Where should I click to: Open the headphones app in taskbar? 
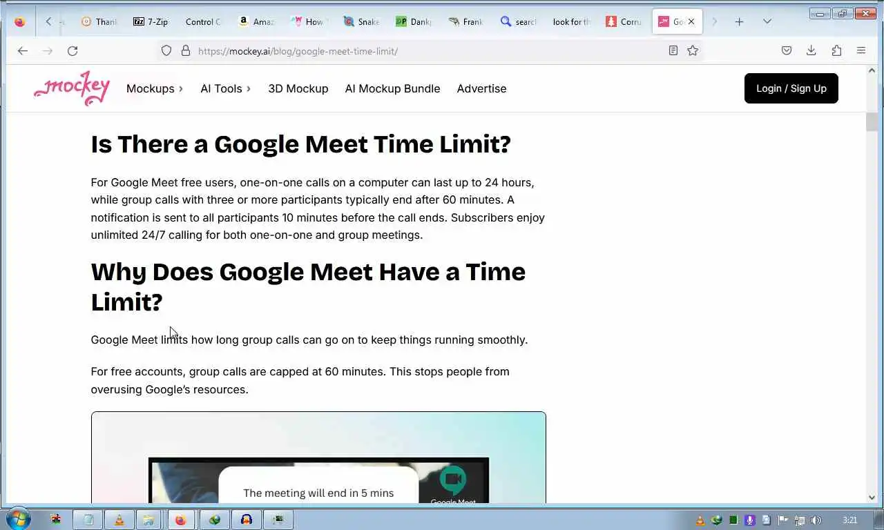pos(247,520)
